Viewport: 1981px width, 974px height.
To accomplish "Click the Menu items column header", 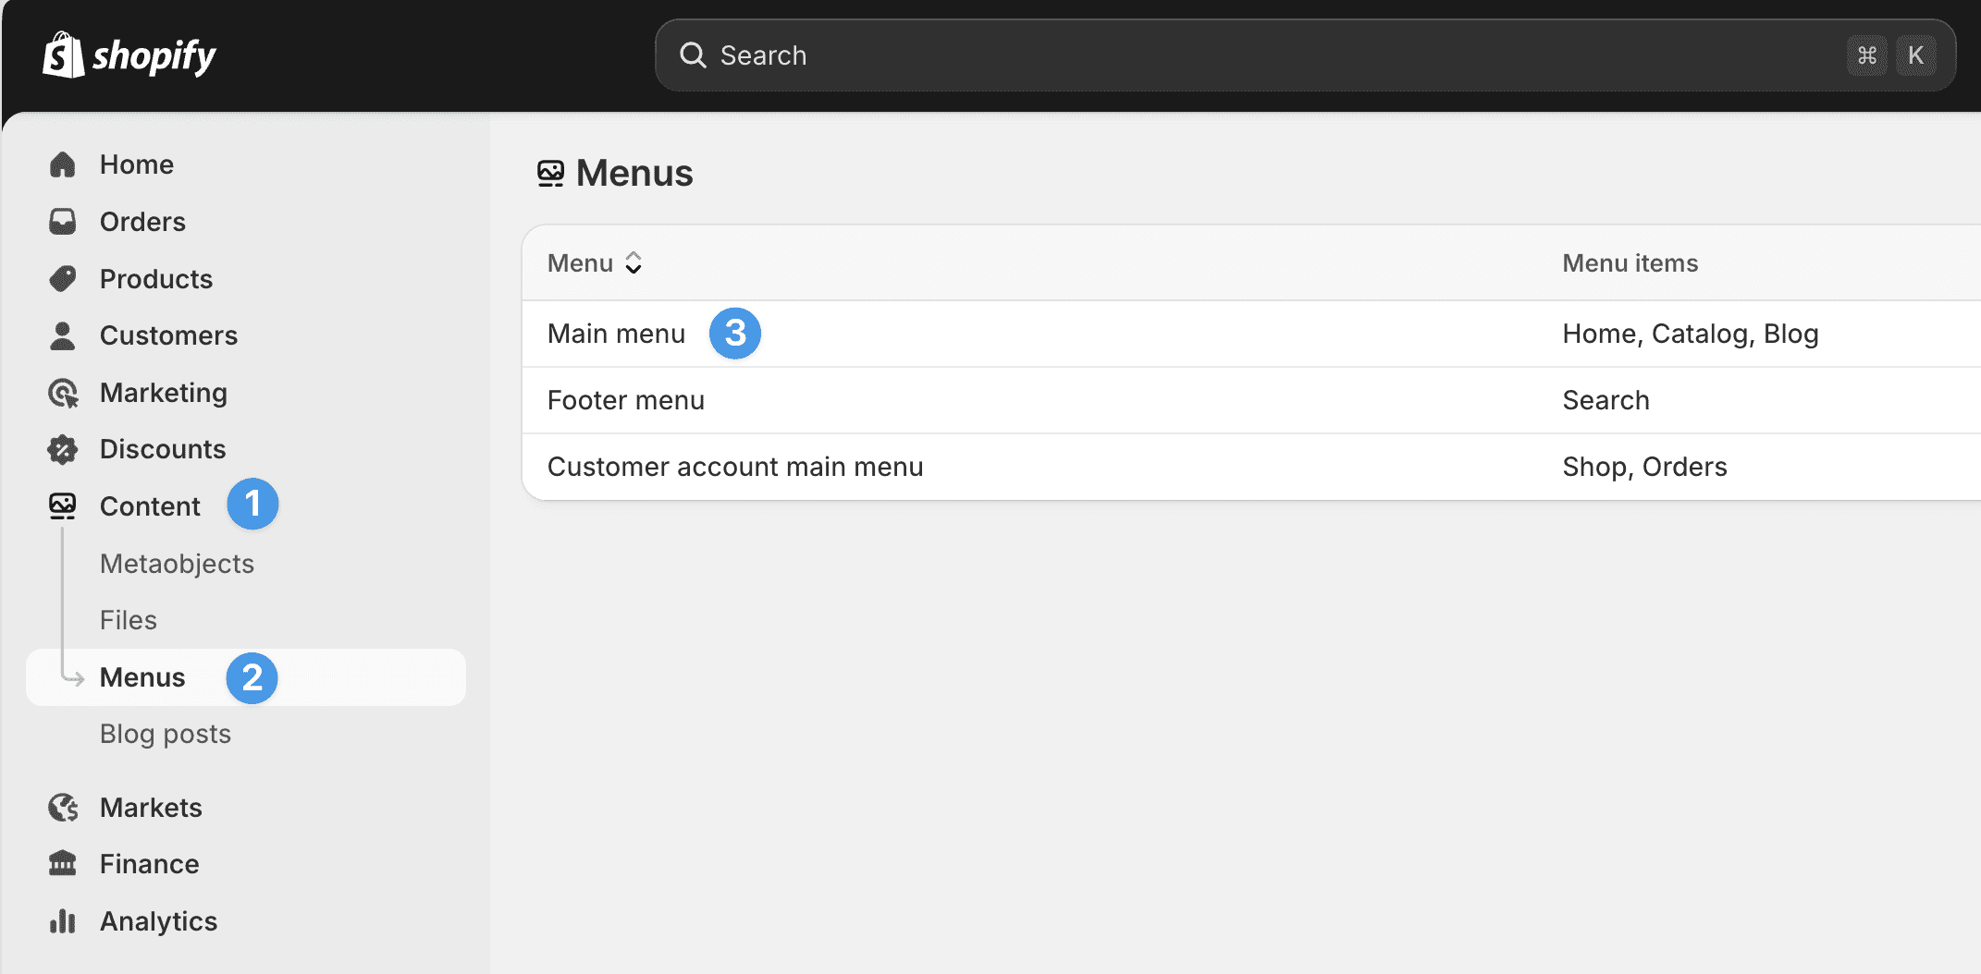I will (x=1630, y=263).
